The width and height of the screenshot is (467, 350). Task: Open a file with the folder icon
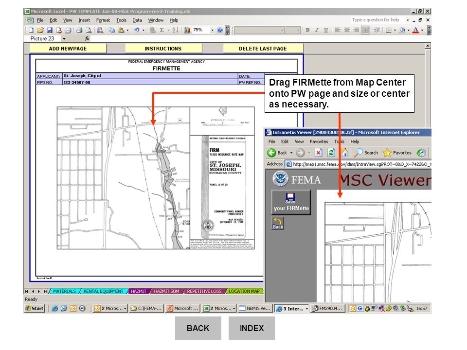click(40, 30)
